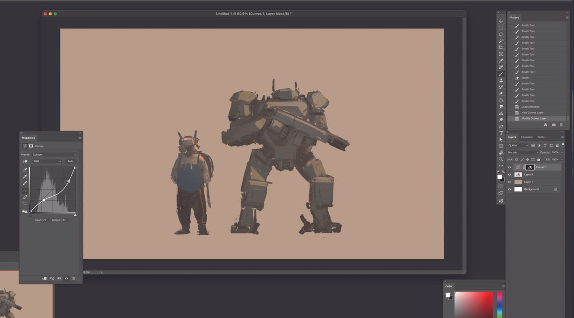Screen dimensions: 574x318
Task: Click the foreground color swatch in toolbar
Action: click(500, 177)
